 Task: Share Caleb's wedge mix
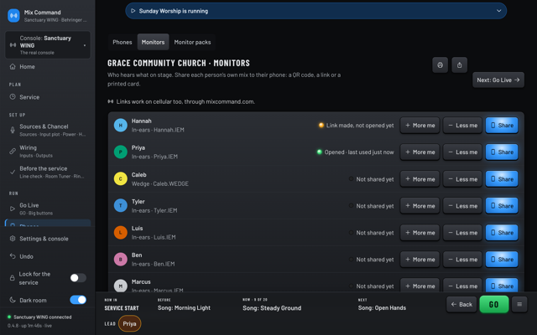click(x=502, y=178)
